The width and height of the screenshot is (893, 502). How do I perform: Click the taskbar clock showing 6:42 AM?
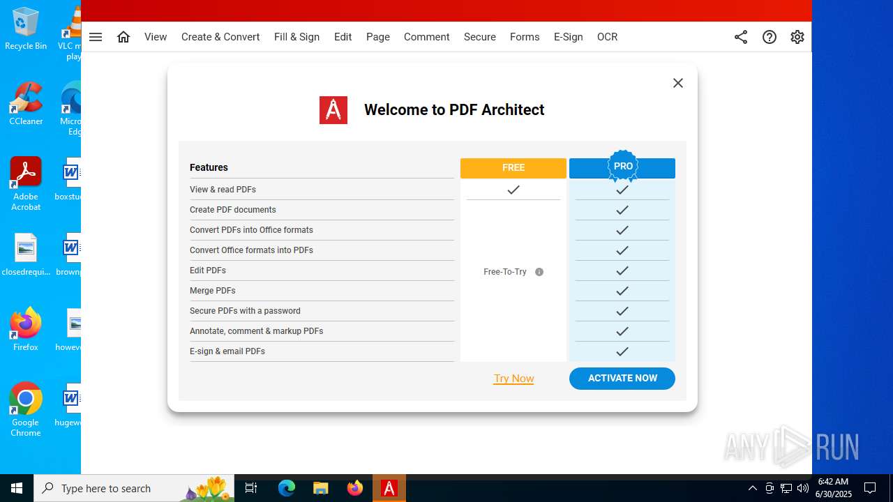834,488
